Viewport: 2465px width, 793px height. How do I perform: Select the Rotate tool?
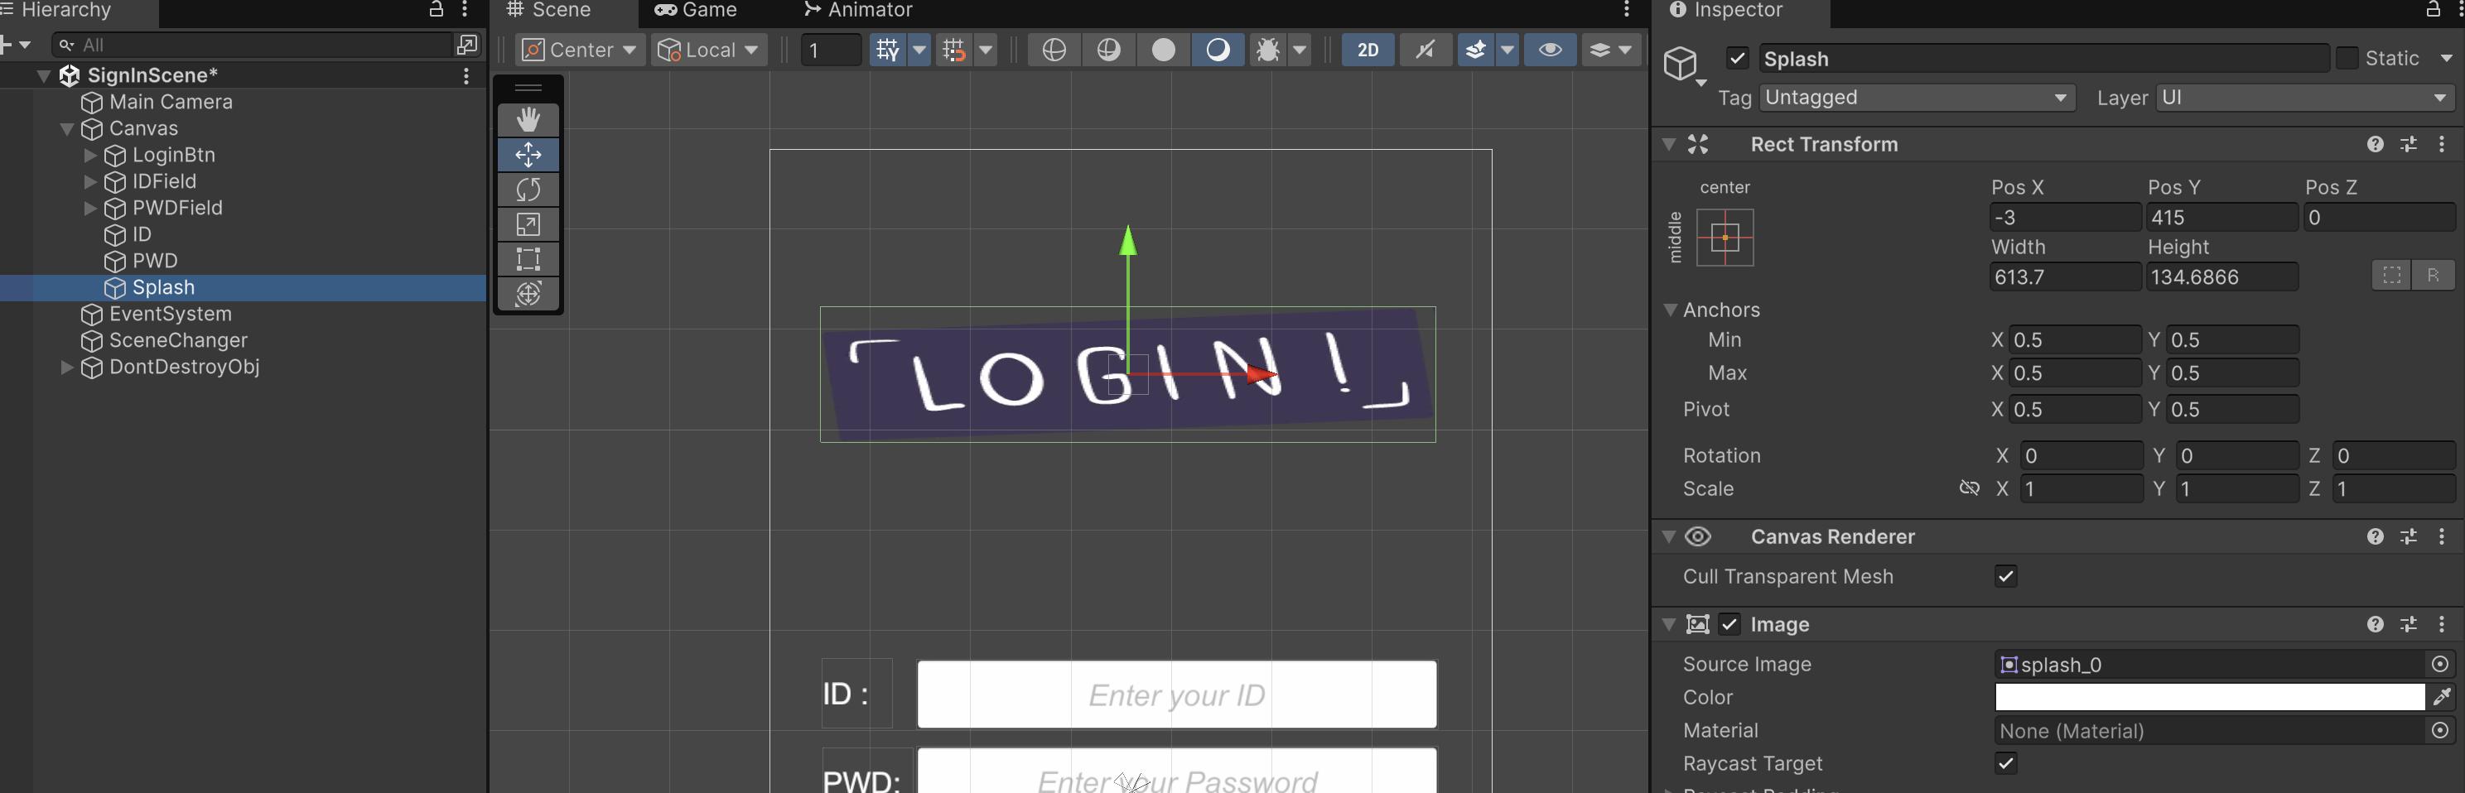[x=528, y=190]
